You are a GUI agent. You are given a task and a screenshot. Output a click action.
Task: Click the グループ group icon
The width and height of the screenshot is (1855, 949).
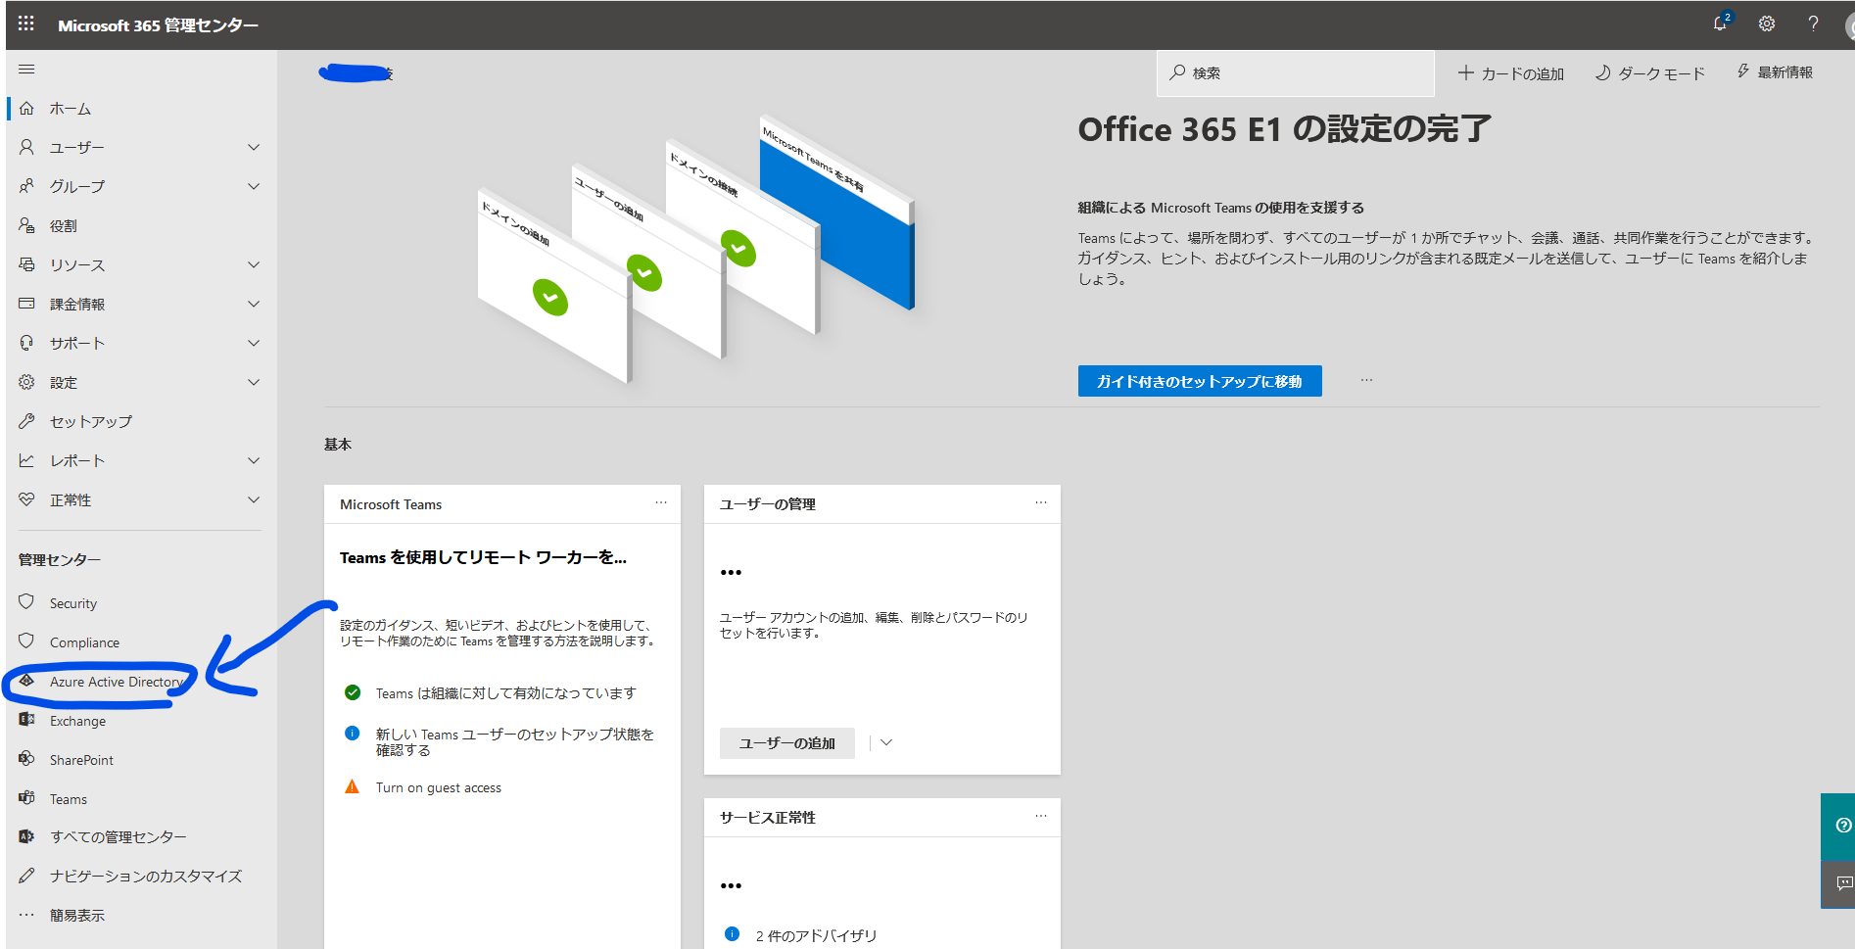pos(26,186)
